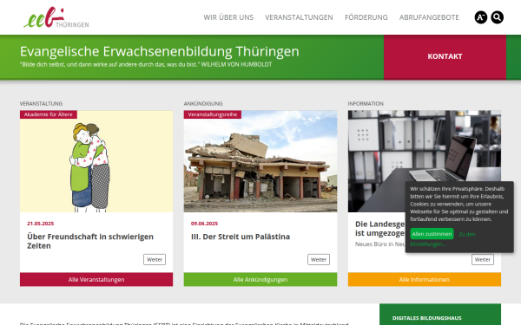Click the Akademie für Ältere tag

(x=49, y=114)
